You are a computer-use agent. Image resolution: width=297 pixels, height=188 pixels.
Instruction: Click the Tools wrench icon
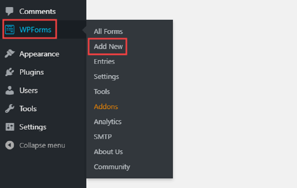10,108
